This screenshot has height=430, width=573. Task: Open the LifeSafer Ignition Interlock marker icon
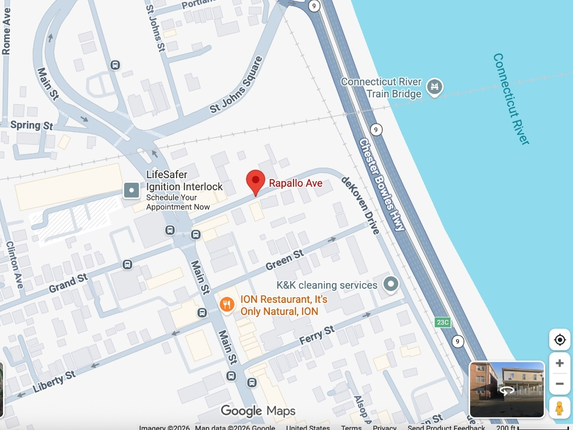[x=132, y=190]
